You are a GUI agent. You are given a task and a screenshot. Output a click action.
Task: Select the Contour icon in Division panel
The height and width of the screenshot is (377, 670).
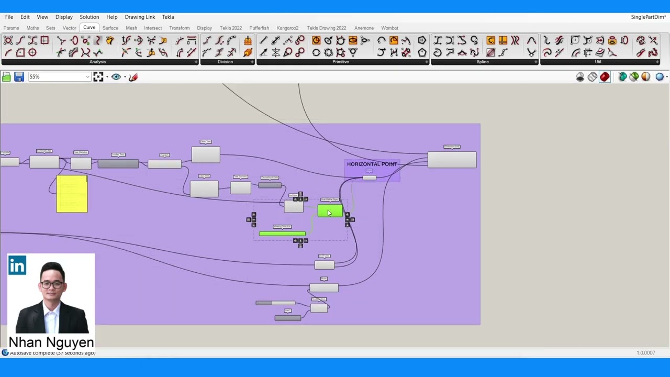coord(248,40)
